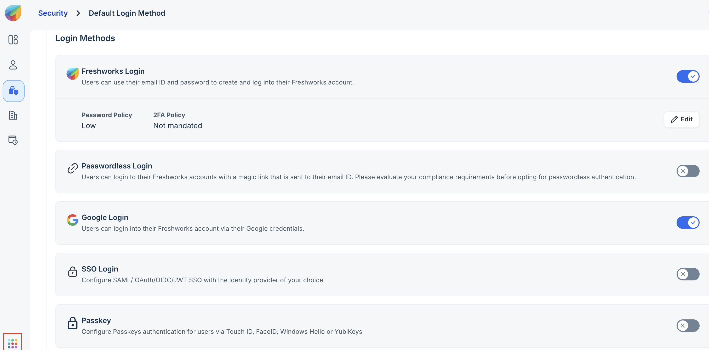Image resolution: width=709 pixels, height=350 pixels.
Task: Click the 2FA Policy label
Action: (169, 115)
